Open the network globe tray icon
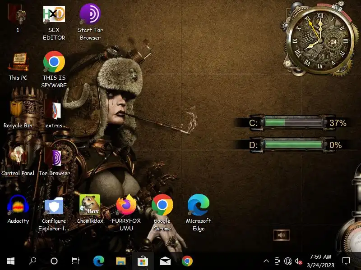The height and width of the screenshot is (270, 361). [x=288, y=261]
